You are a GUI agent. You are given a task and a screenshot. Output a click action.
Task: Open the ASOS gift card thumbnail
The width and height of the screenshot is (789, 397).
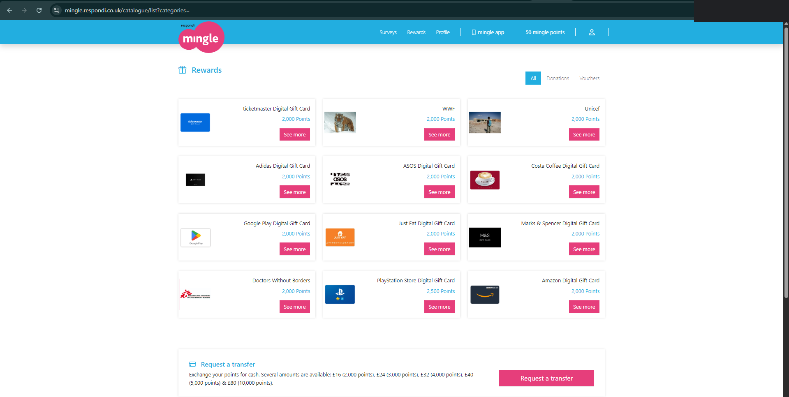pyautogui.click(x=340, y=179)
